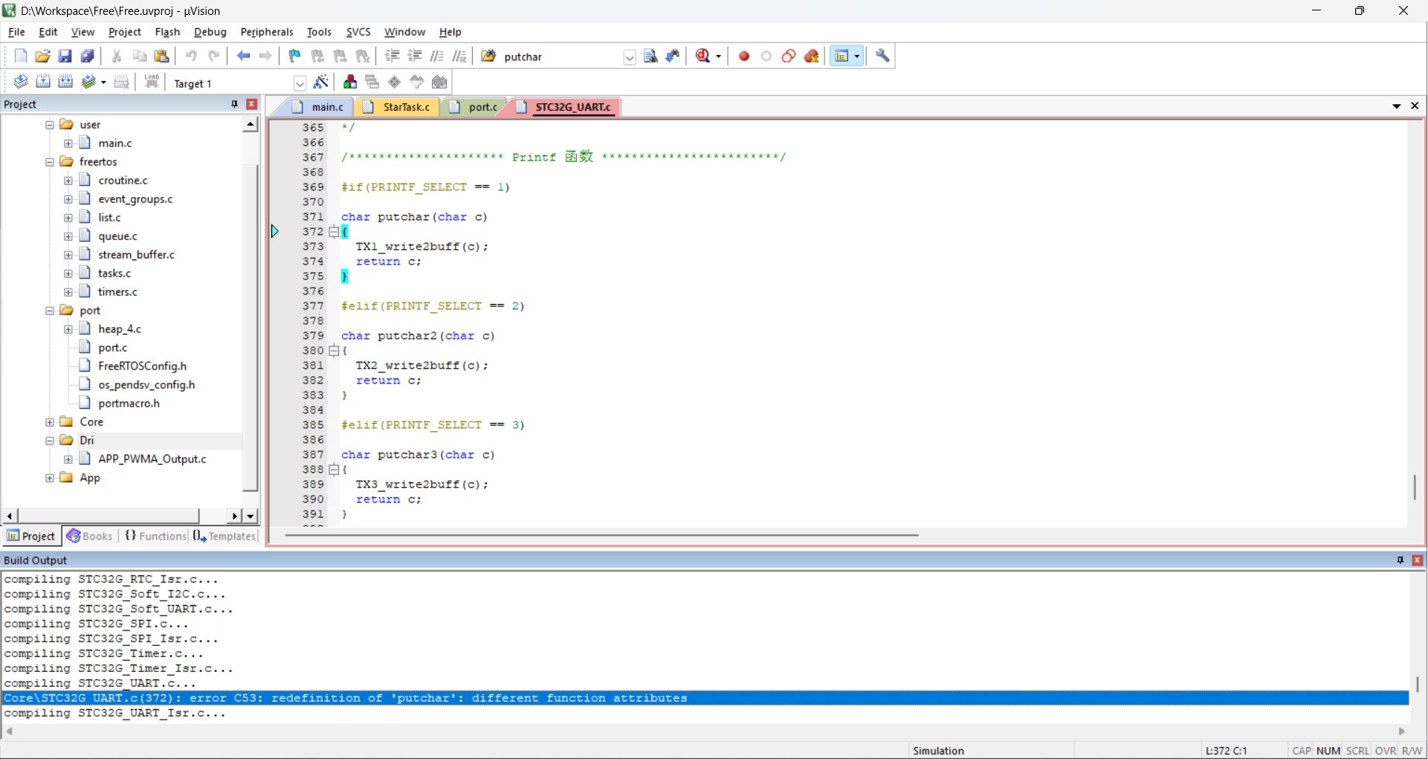1428x759 pixels.
Task: Build target files icon
Action: coord(43,83)
